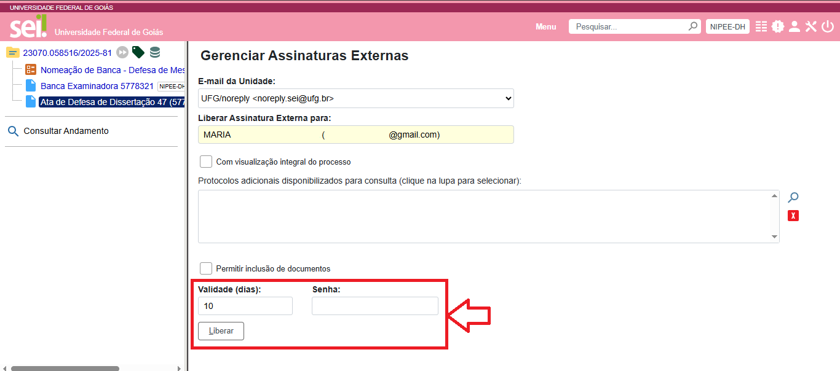
Task: Click the gray fast-forward icon beside process number
Action: (x=122, y=52)
